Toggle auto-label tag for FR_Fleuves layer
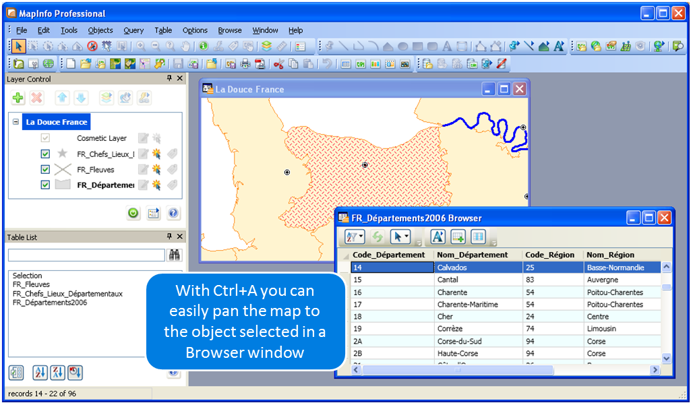The height and width of the screenshot is (405, 693). pos(172,169)
